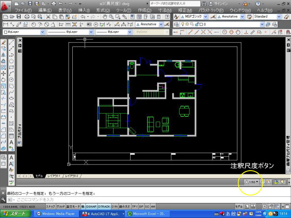Toggle グリッド grid display
This screenshot has height=218, width=291.
[61, 206]
